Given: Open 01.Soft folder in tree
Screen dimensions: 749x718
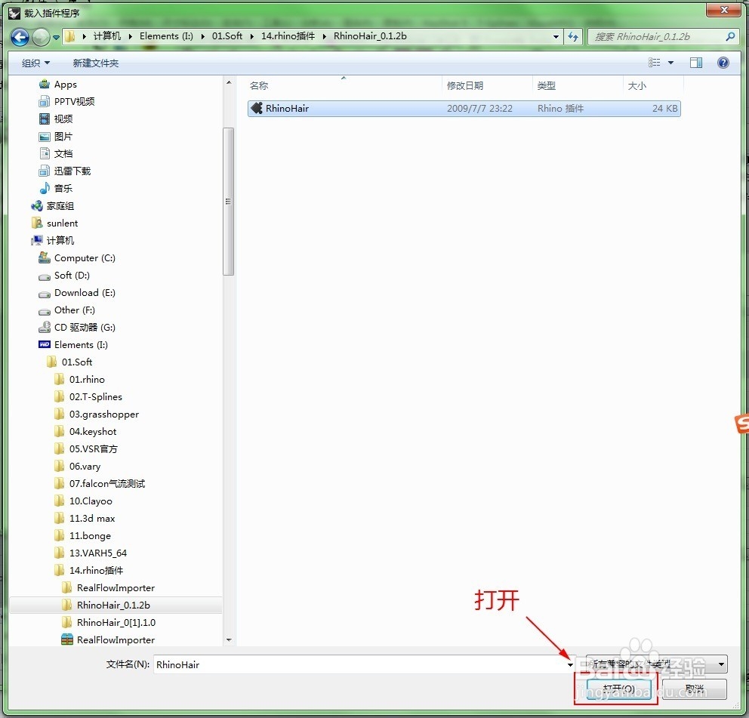Looking at the screenshot, I should pos(77,362).
